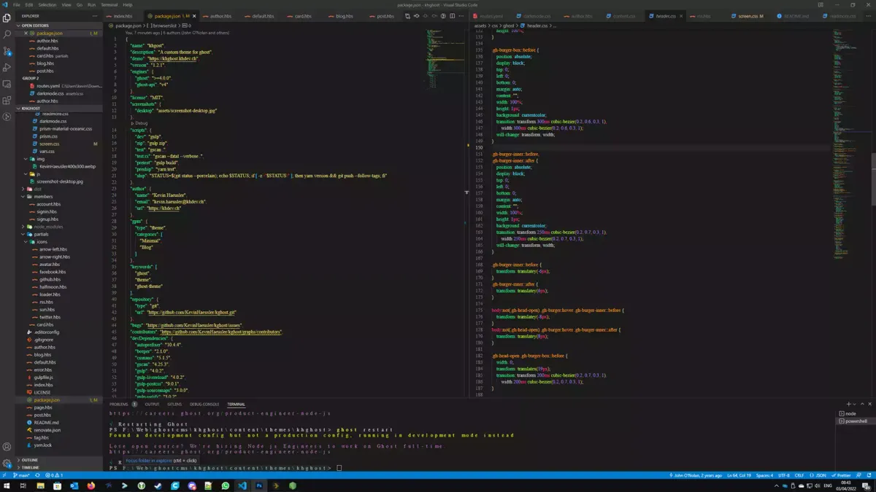Open WhatsApp from the taskbar

point(225,485)
